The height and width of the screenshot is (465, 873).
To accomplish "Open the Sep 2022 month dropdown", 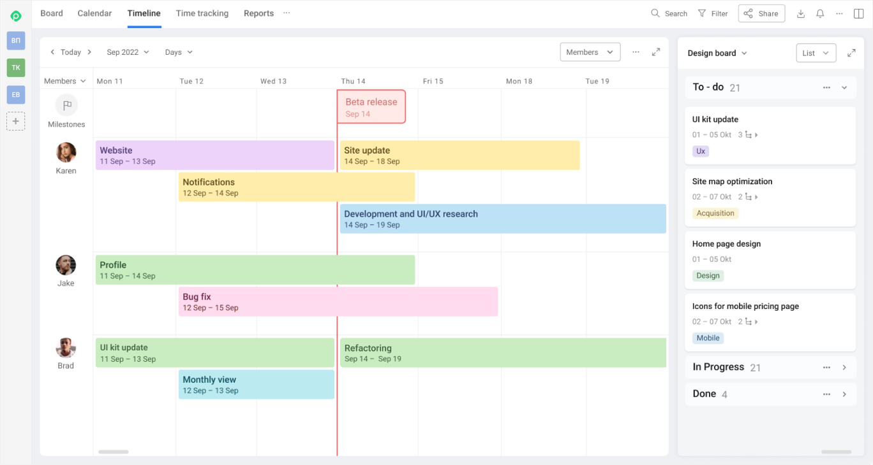I will (x=128, y=52).
